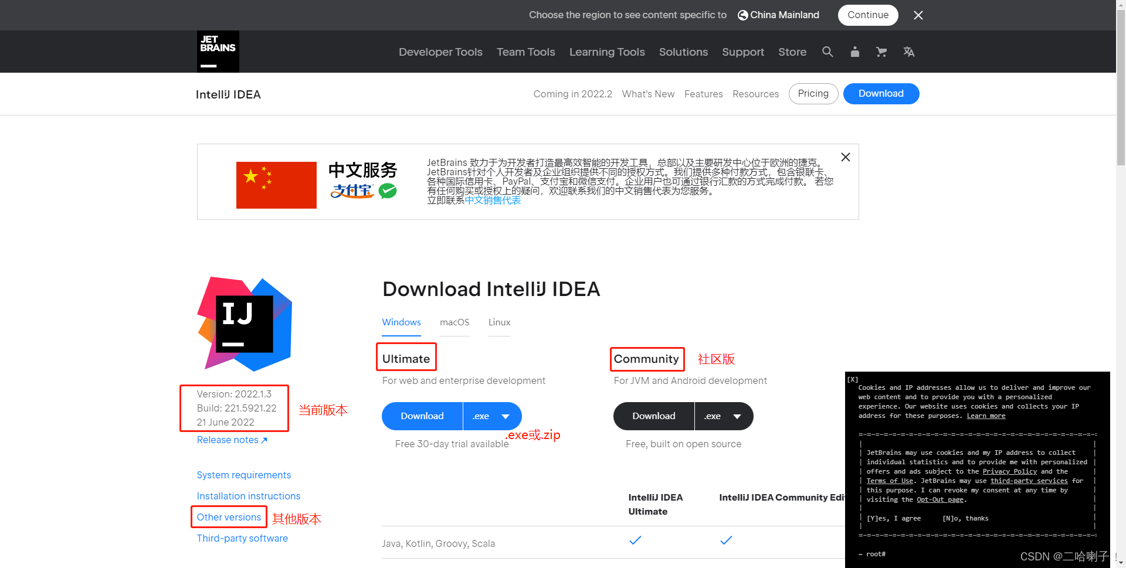
Task: Open Third-party software link
Action: [242, 538]
